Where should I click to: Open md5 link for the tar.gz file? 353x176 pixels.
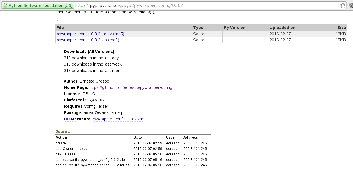point(119,34)
